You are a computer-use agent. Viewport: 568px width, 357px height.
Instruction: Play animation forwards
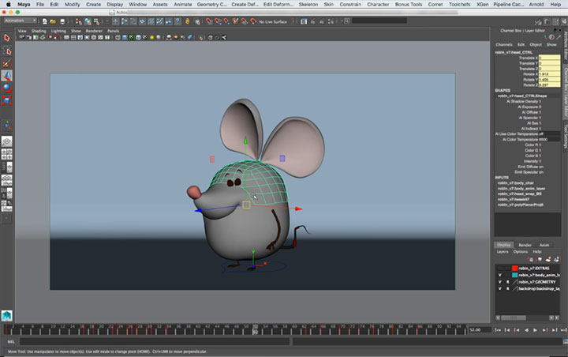[535, 330]
